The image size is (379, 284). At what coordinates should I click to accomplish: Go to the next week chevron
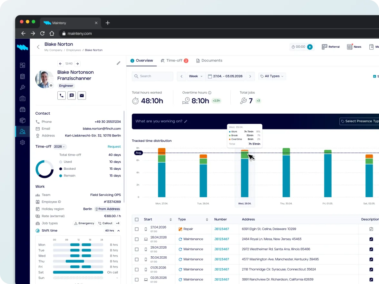[x=250, y=76]
